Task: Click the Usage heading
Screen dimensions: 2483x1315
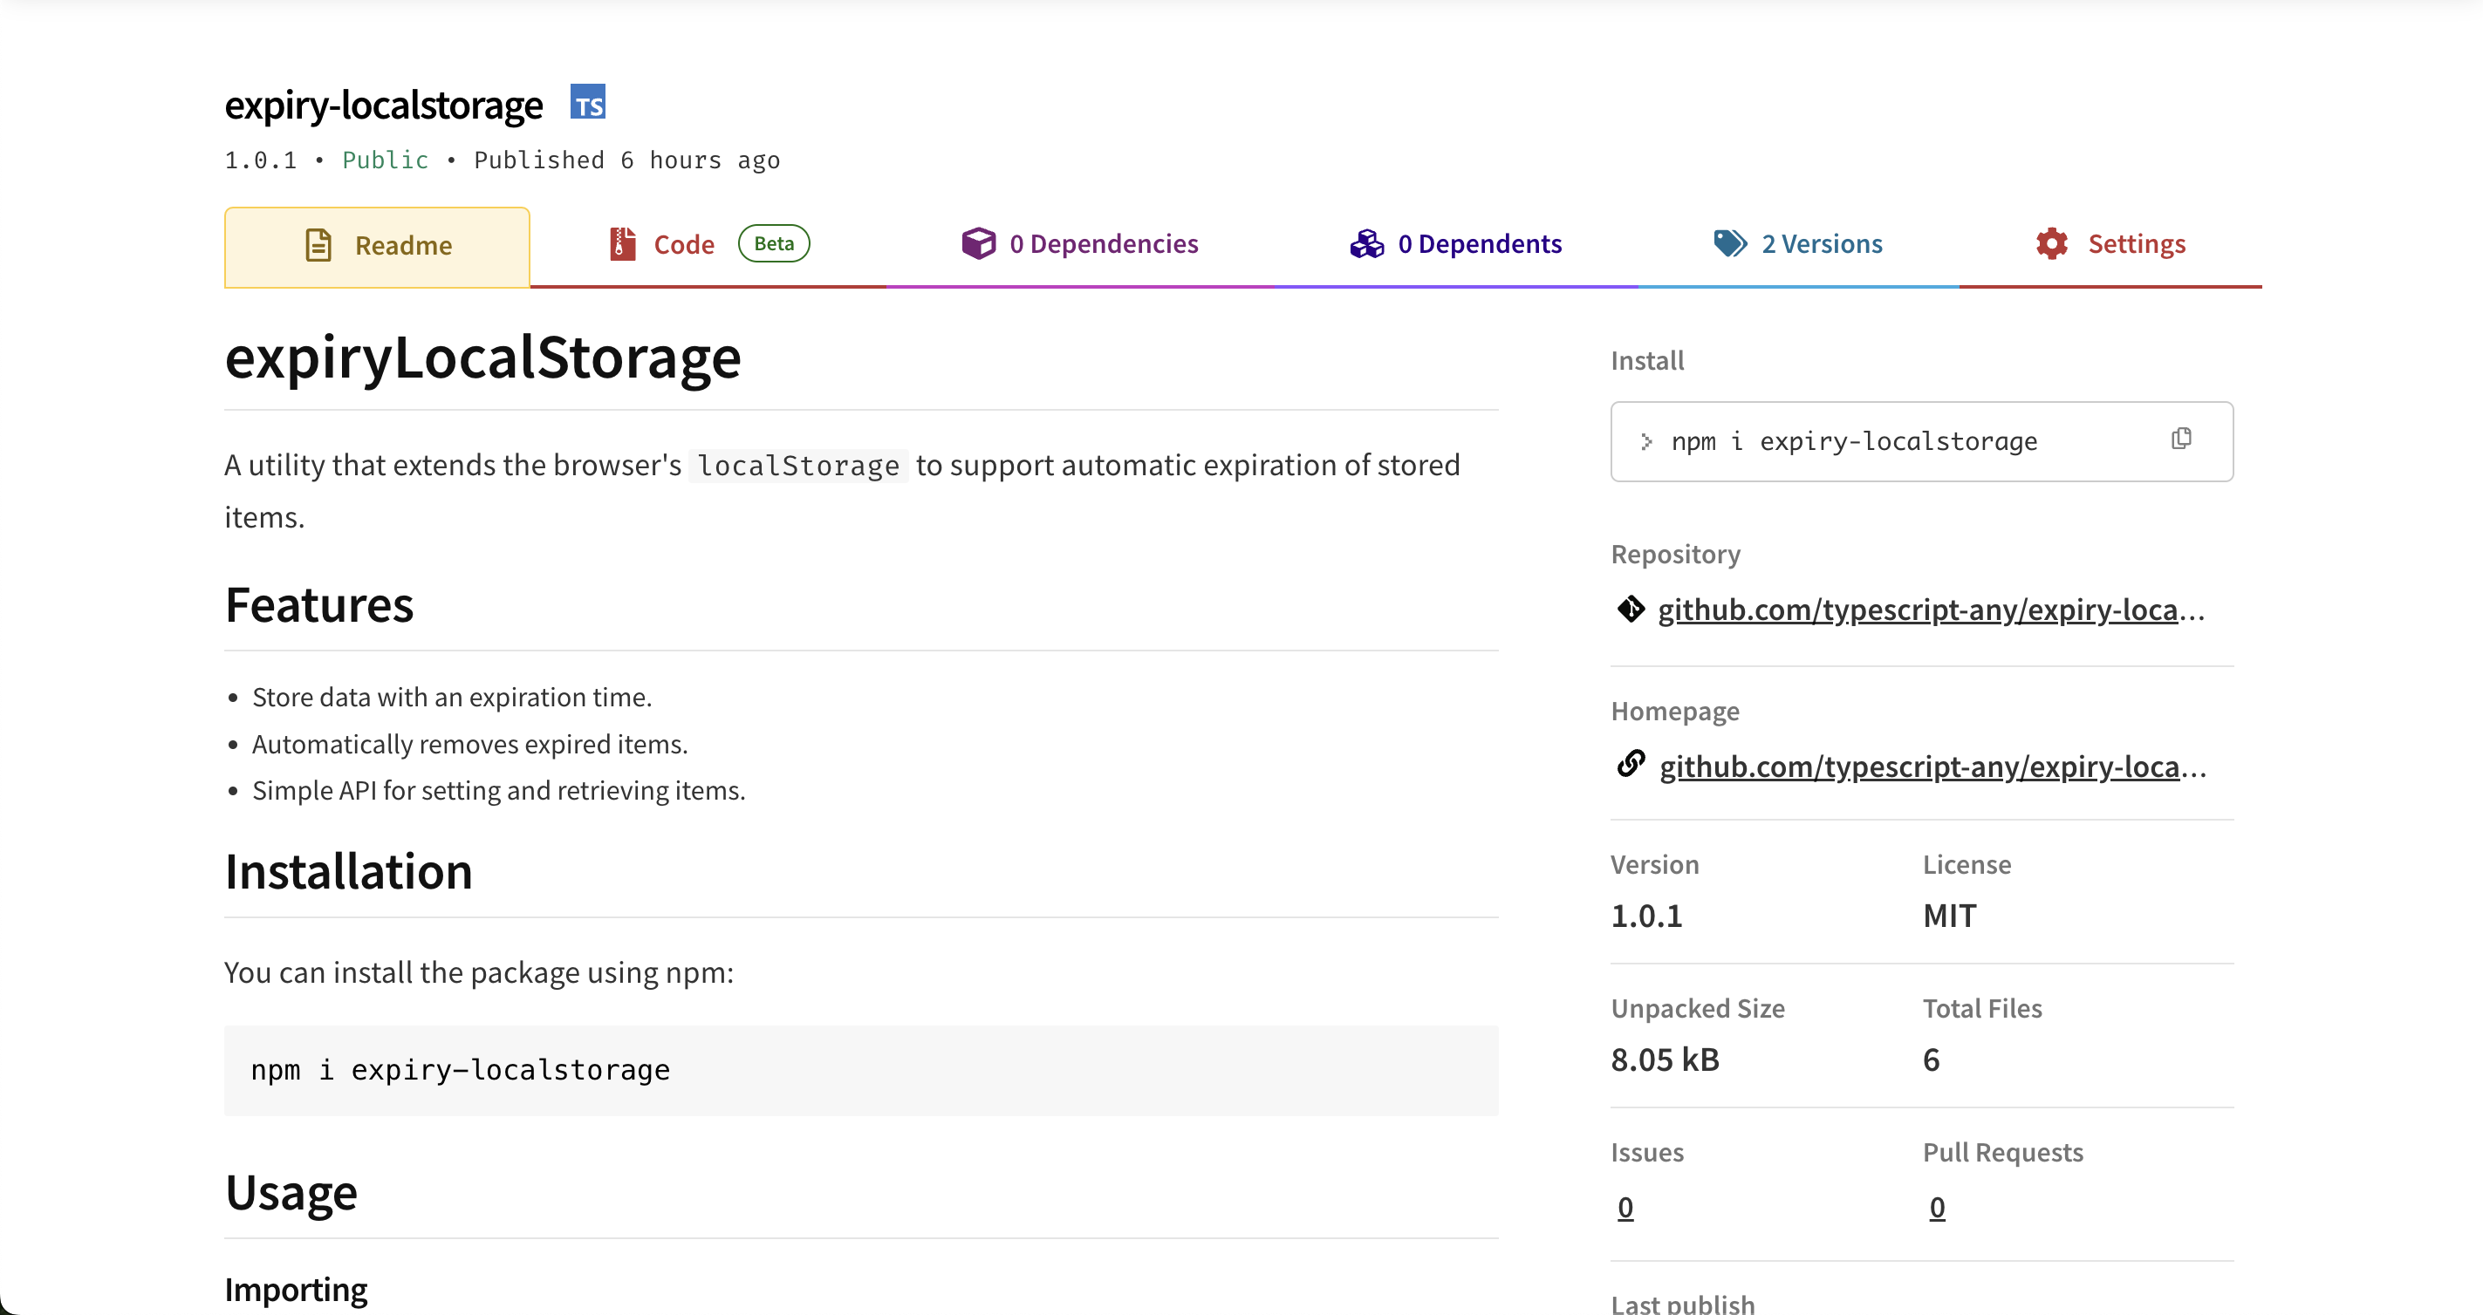Action: (291, 1193)
